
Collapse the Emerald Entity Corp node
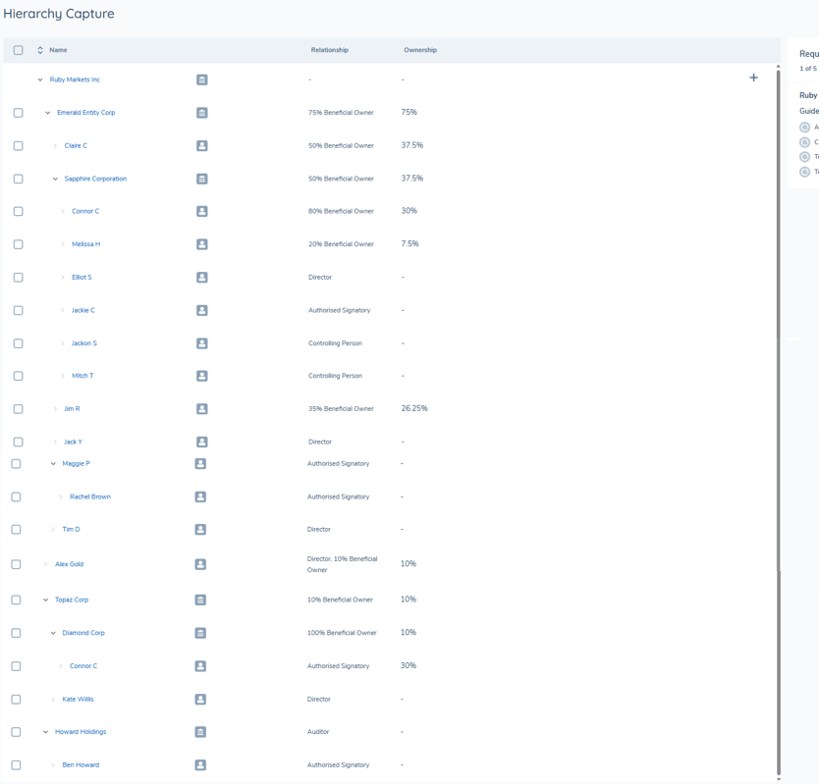(47, 113)
